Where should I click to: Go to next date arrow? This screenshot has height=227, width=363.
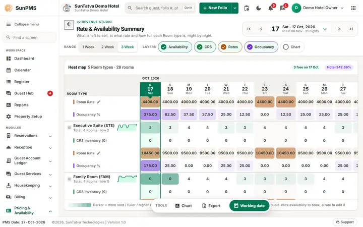tap(339, 29)
